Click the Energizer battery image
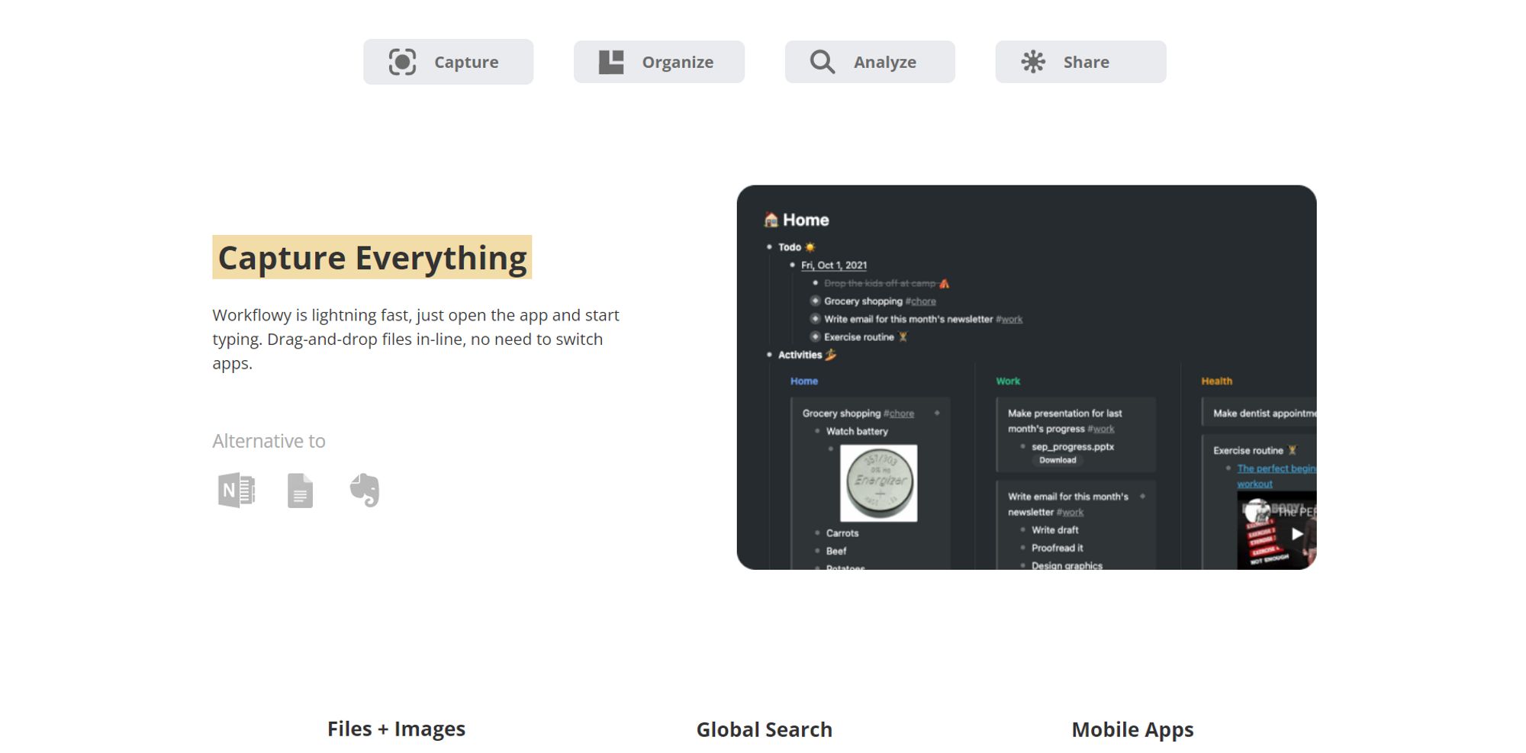The width and height of the screenshot is (1526, 753). click(x=878, y=483)
